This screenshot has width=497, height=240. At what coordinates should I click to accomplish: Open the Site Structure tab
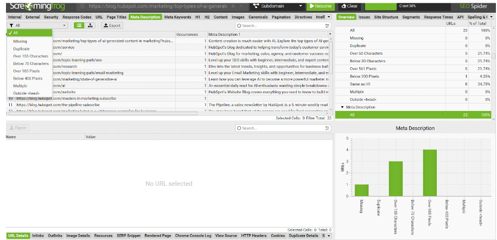point(386,17)
